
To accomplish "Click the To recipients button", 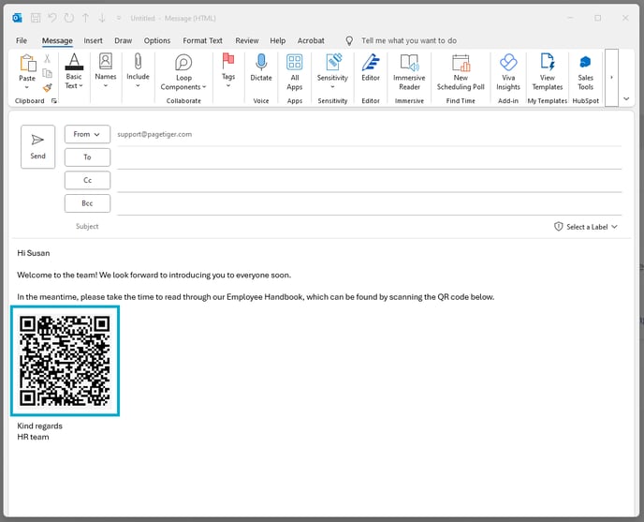I will tap(87, 157).
